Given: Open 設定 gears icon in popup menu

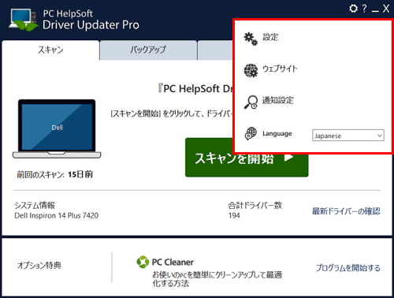Looking at the screenshot, I should 251,39.
